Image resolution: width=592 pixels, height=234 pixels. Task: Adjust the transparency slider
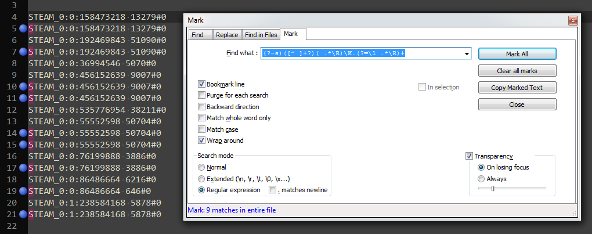(x=493, y=188)
